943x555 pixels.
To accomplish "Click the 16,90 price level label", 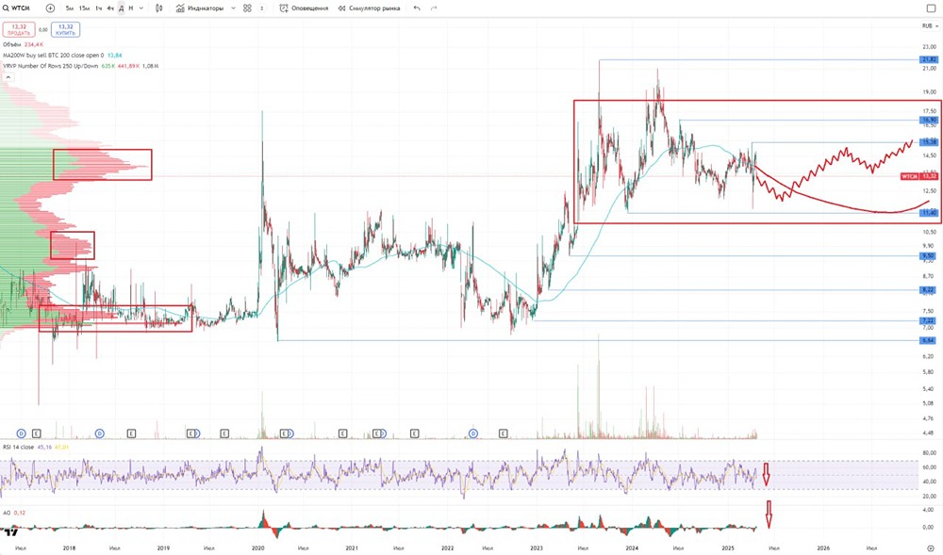I will tap(929, 120).
